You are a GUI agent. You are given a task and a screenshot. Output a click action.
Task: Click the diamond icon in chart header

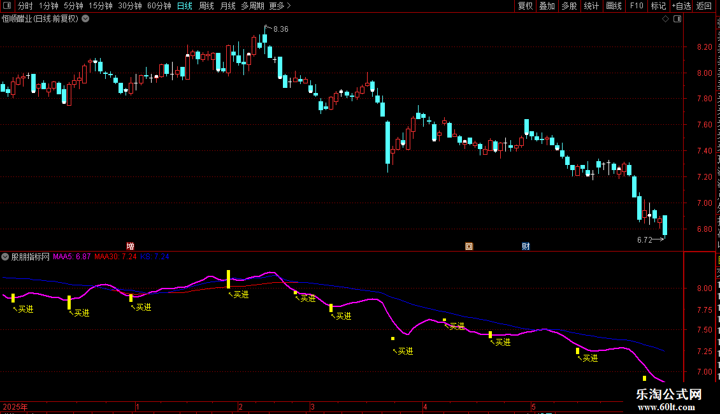click(665, 19)
